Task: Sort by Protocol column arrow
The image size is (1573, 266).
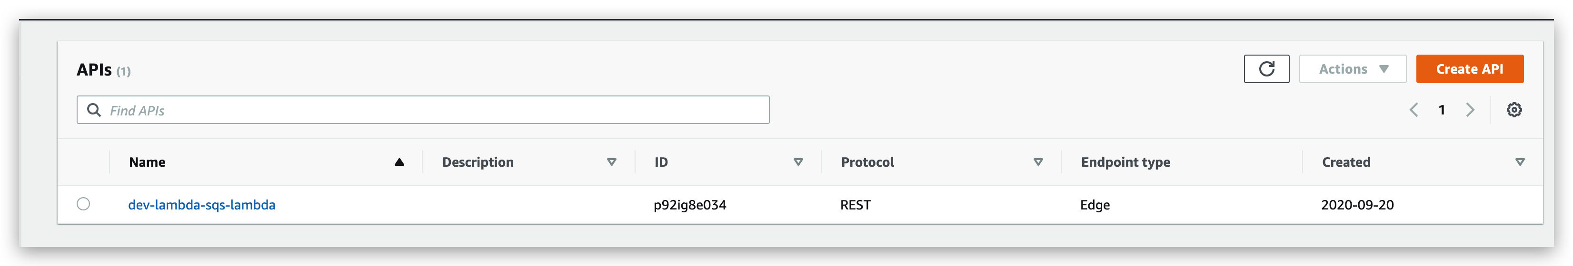Action: click(x=1038, y=162)
